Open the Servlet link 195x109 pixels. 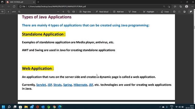tap(41, 85)
